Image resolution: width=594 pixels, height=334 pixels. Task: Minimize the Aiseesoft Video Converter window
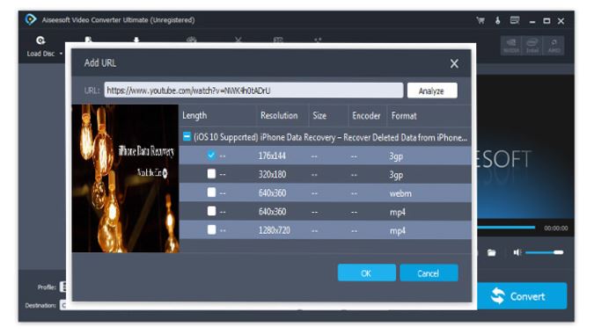click(x=532, y=22)
